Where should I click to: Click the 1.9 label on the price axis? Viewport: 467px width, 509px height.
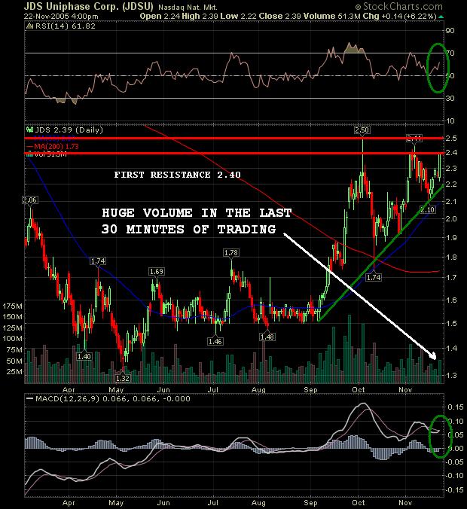click(x=451, y=237)
